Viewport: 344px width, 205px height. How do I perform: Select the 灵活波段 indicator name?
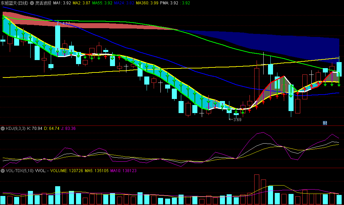43,3
